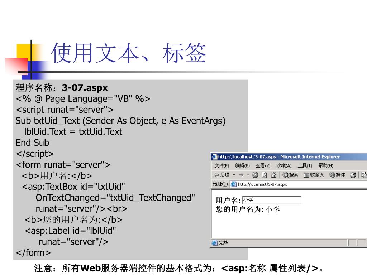Click the End Sub code line
Screen dimensions: 367x275
[x=32, y=143]
